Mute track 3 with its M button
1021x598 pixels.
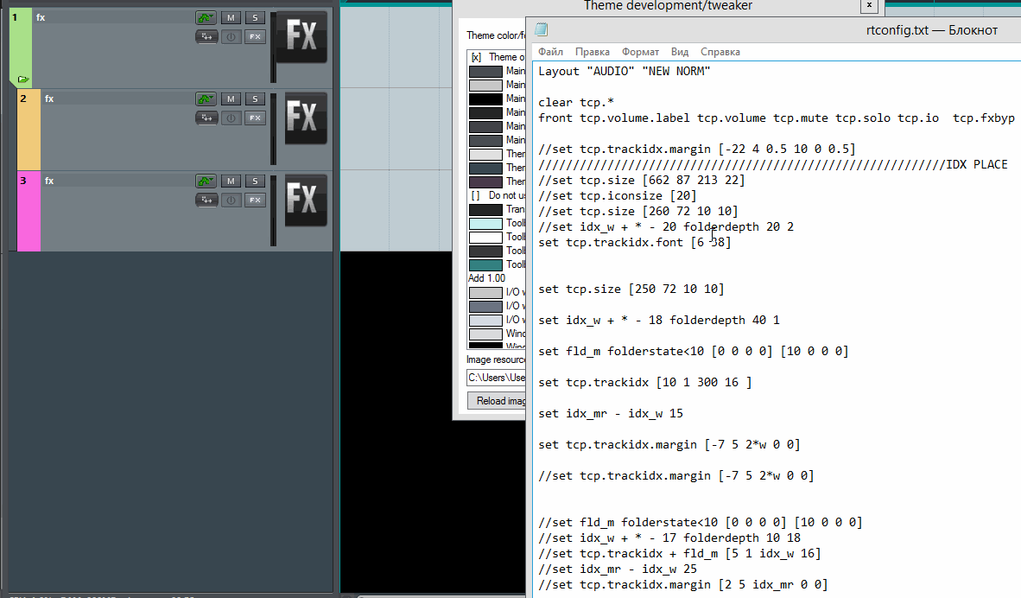point(231,181)
